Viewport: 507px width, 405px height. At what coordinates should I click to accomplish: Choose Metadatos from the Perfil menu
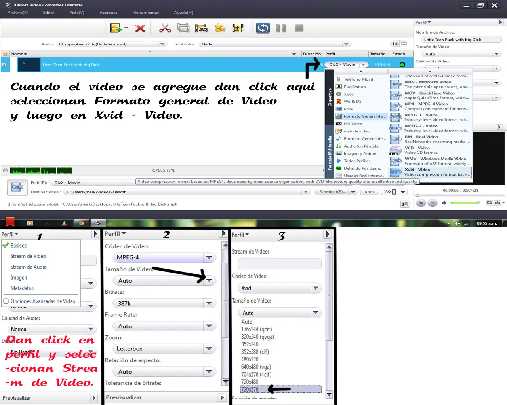pos(22,288)
